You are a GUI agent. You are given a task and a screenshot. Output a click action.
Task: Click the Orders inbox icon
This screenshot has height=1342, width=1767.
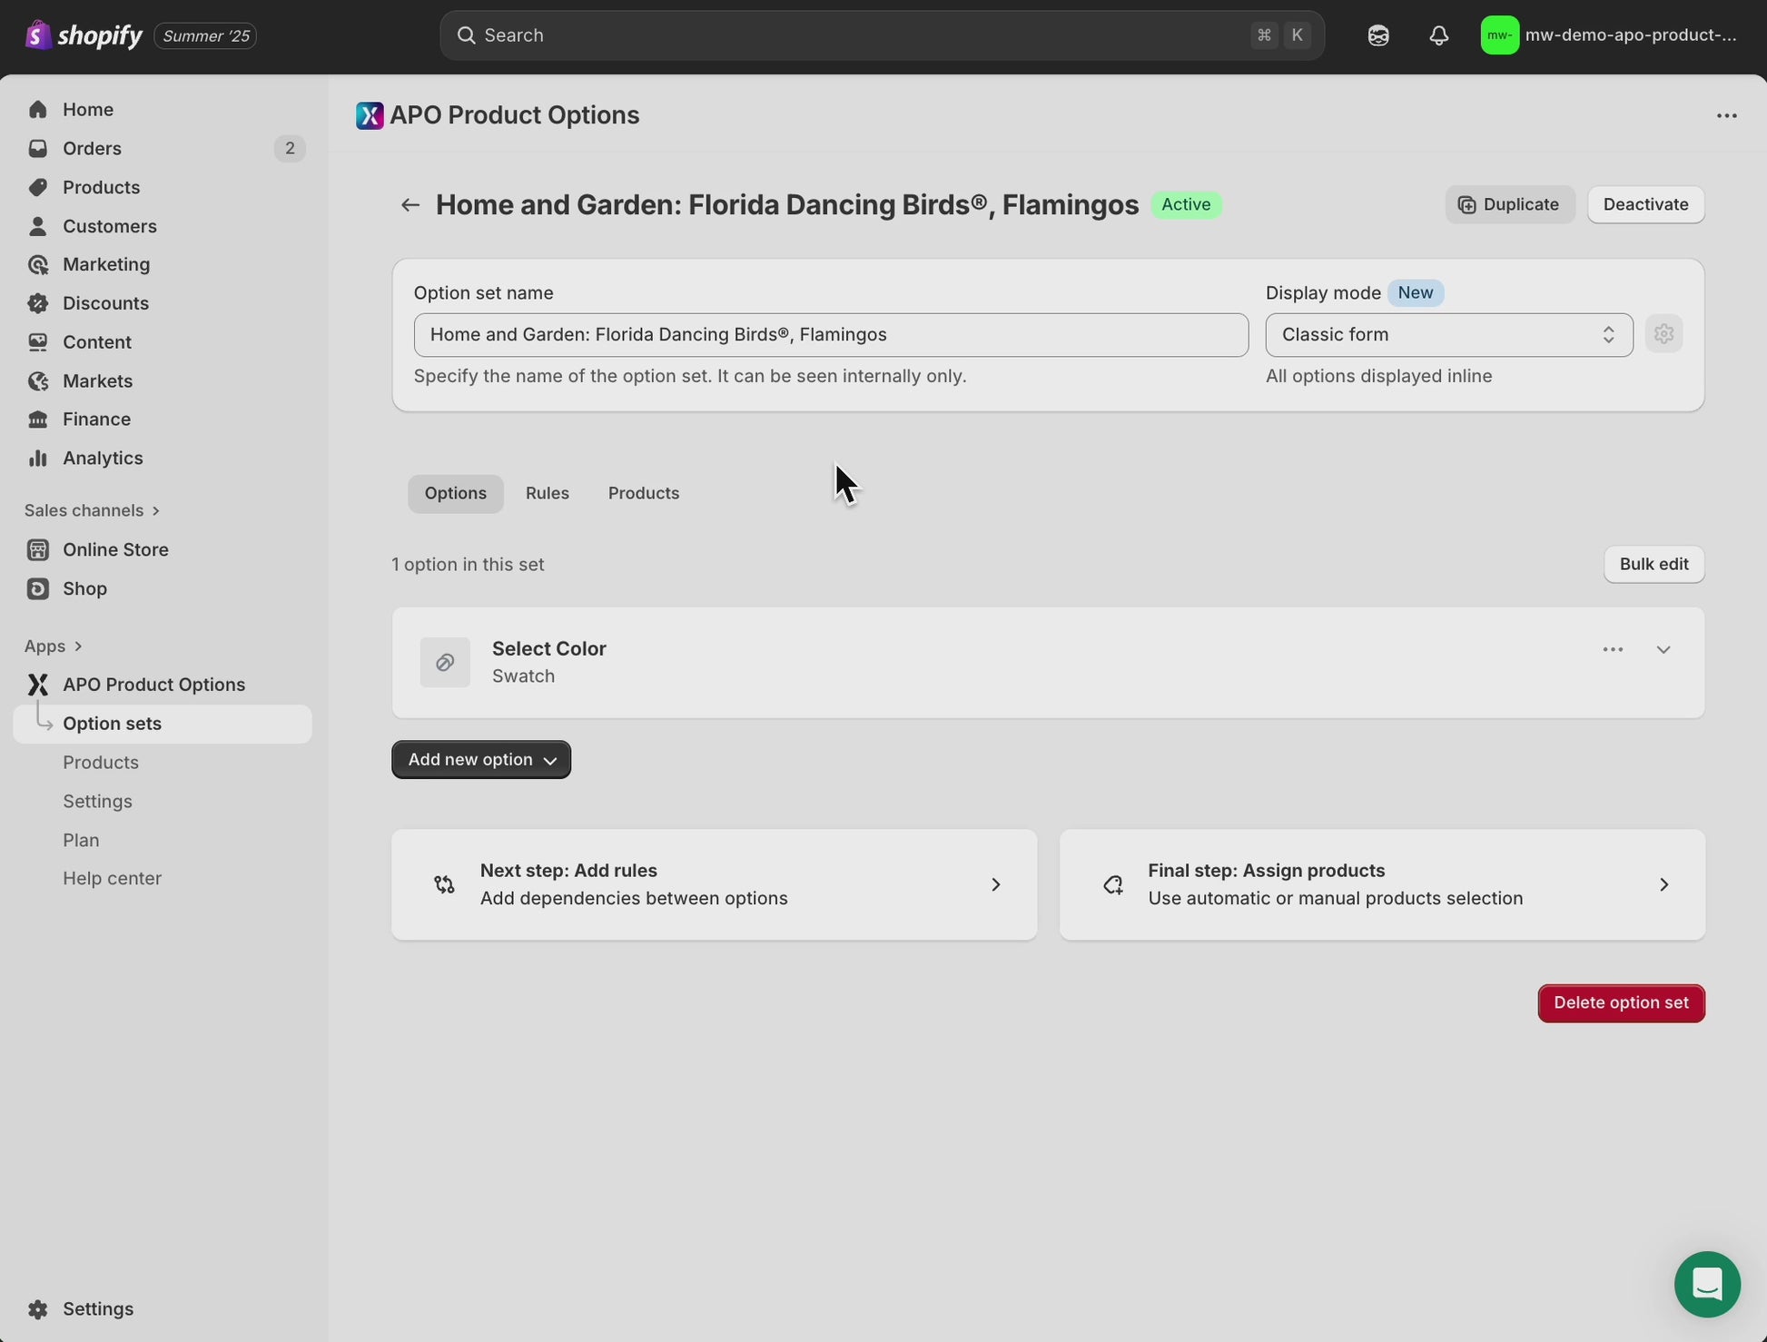38,148
